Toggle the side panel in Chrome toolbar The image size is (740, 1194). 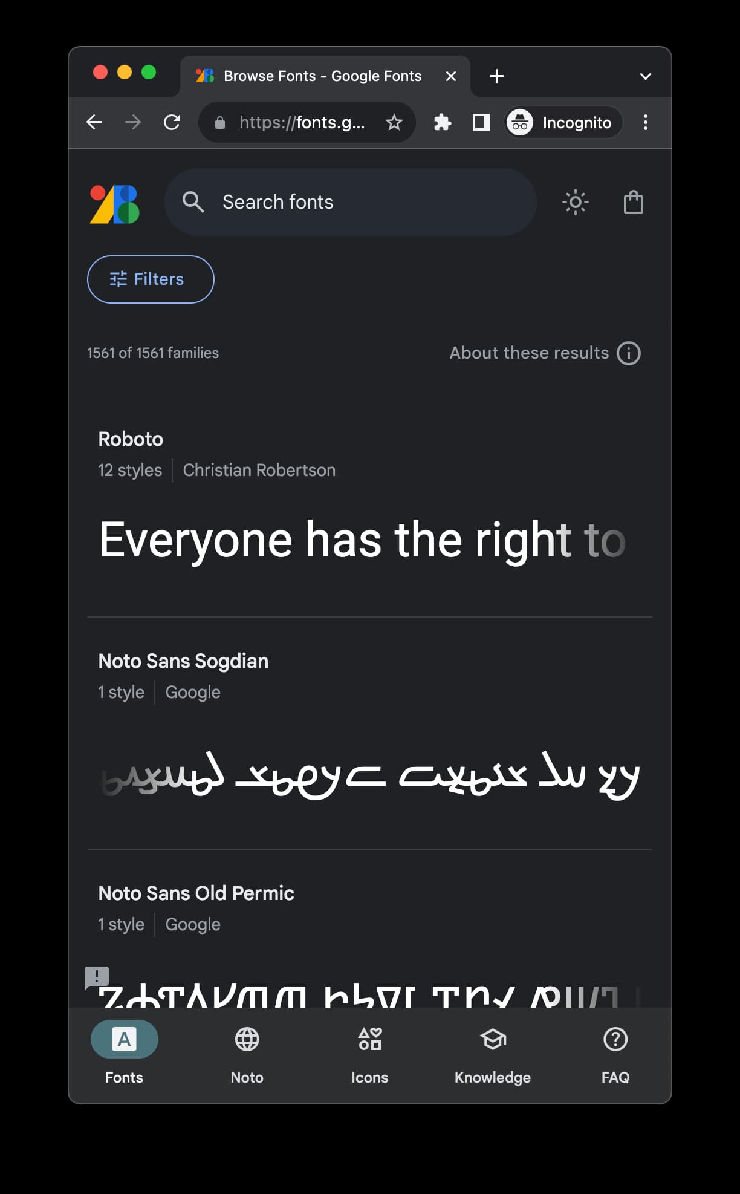480,122
